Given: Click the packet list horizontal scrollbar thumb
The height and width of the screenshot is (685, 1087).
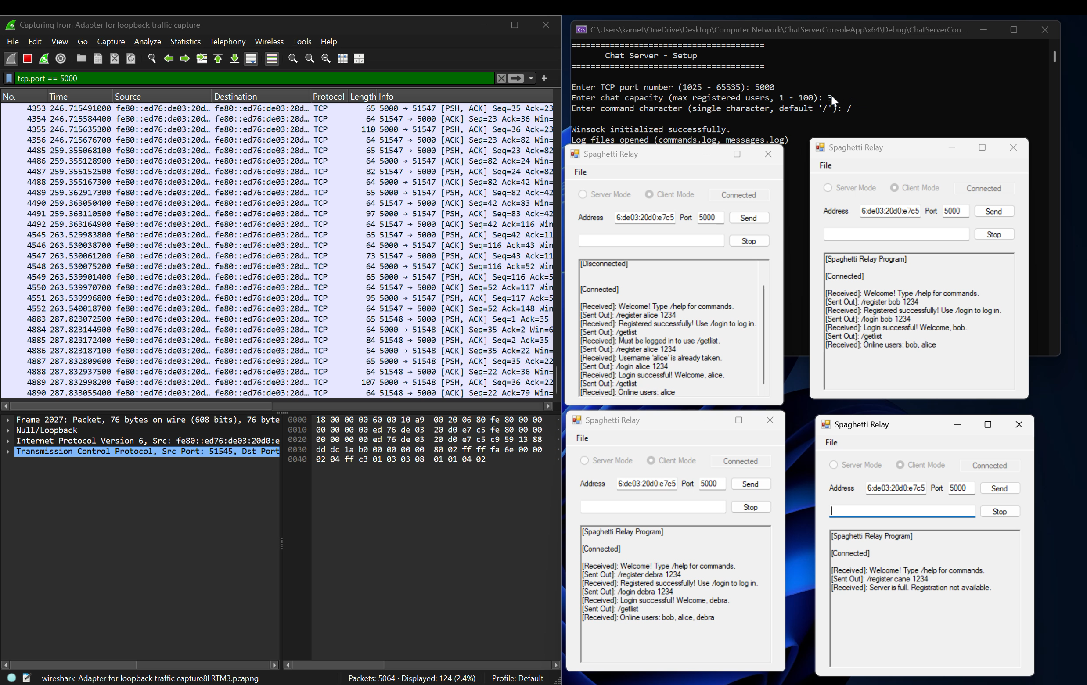Looking at the screenshot, I should click(141, 406).
